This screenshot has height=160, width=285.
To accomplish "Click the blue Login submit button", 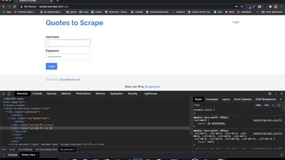I will pos(52,66).
